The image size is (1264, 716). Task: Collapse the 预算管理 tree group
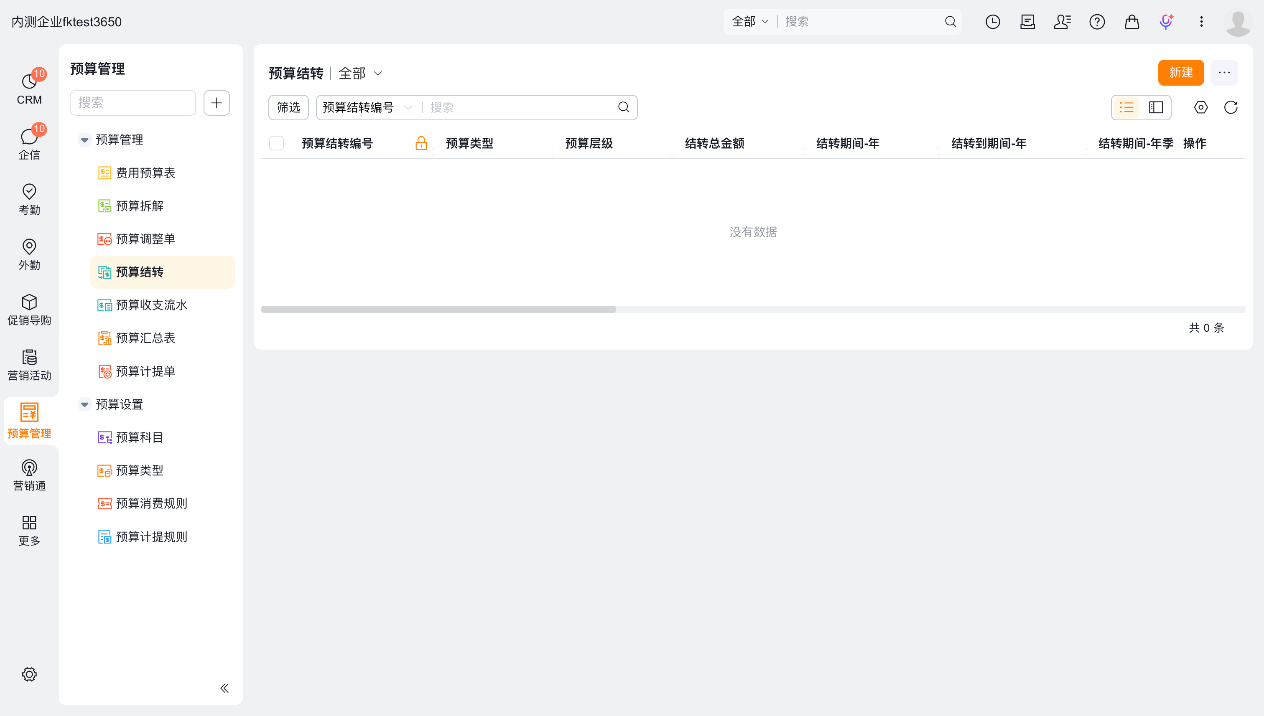(84, 140)
